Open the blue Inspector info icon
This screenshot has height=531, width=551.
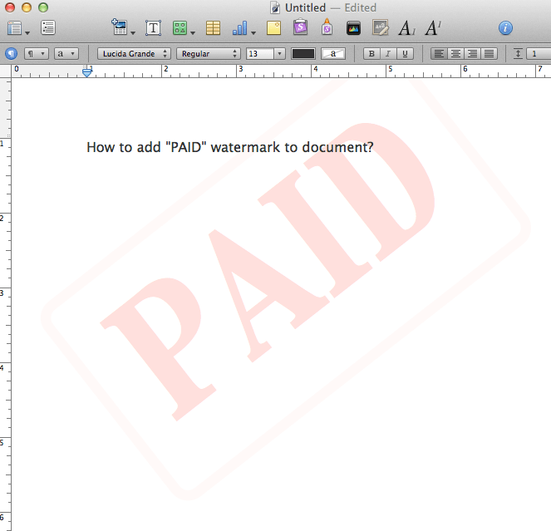click(x=505, y=28)
